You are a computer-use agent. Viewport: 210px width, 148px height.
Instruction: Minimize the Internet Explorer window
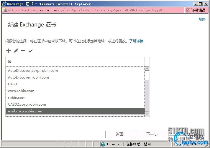click(x=196, y=4)
